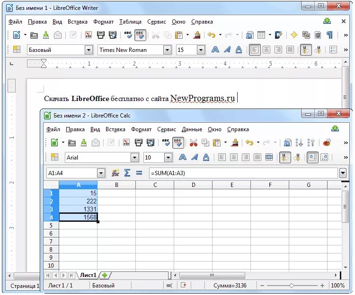The height and width of the screenshot is (295, 355).
Task: Click Undo arrow in Writer toolbar
Action: [212, 35]
